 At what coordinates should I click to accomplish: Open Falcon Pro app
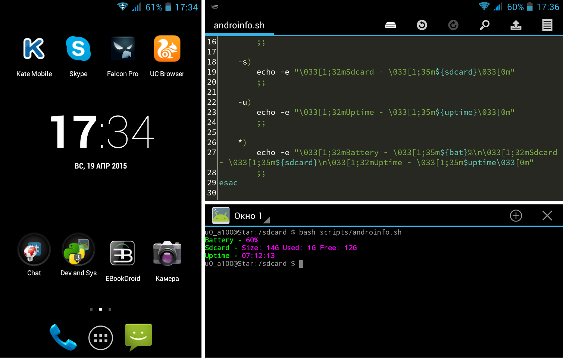click(x=123, y=49)
